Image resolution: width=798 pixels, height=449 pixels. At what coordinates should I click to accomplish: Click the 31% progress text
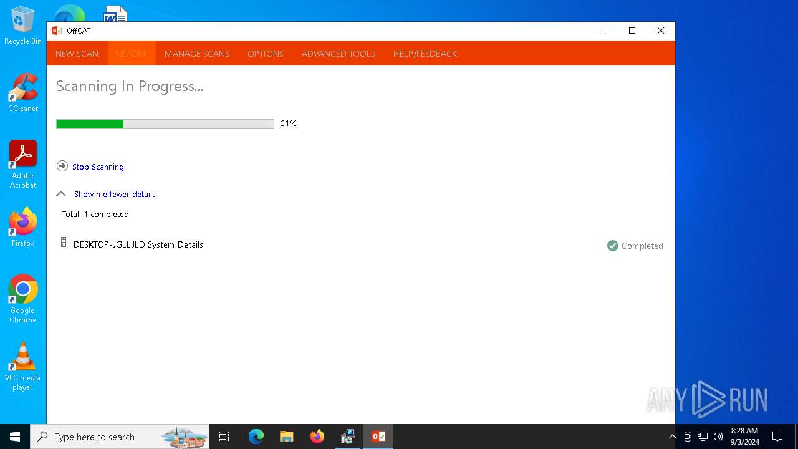288,123
